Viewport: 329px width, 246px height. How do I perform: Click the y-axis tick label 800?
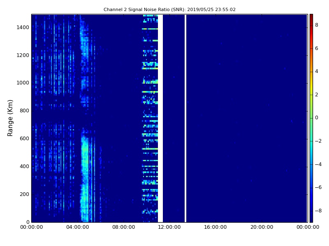point(24,111)
